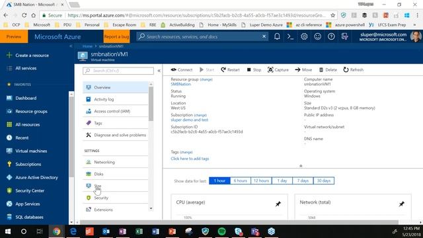This screenshot has width=423, height=238.
Task: Click the Preview badge
Action: (x=14, y=36)
